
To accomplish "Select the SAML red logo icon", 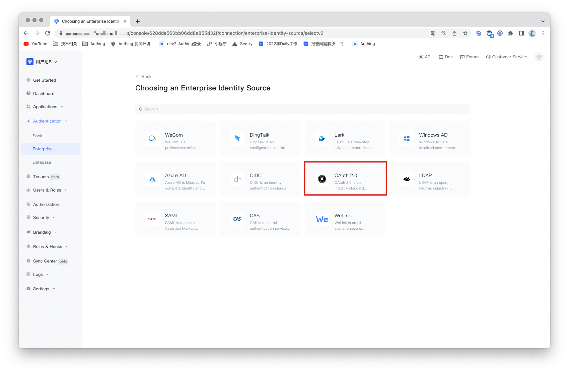I will click(x=152, y=219).
